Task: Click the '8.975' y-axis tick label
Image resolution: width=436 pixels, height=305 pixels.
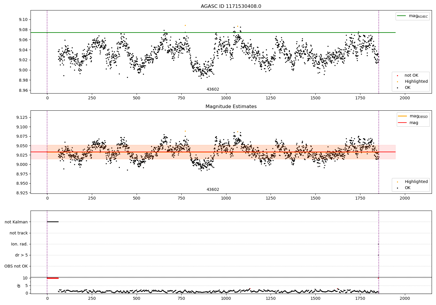Action: tap(22, 174)
